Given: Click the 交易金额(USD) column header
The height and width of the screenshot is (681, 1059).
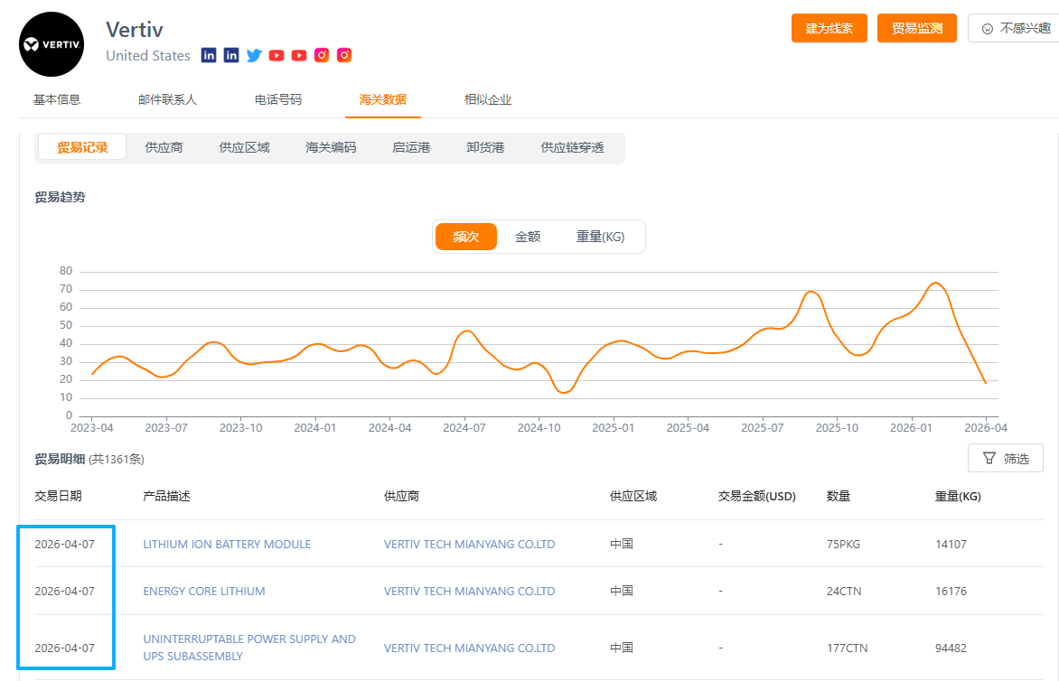Looking at the screenshot, I should (x=757, y=496).
